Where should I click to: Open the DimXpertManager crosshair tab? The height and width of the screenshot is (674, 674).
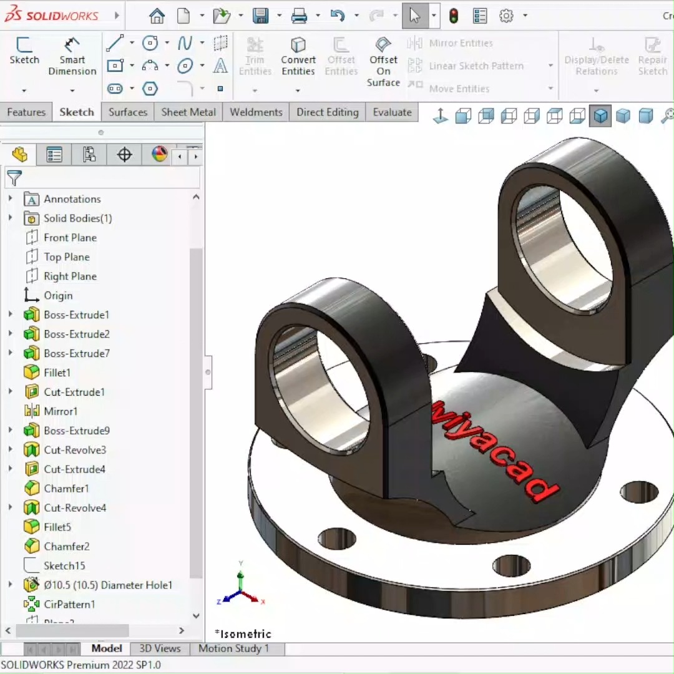[124, 155]
